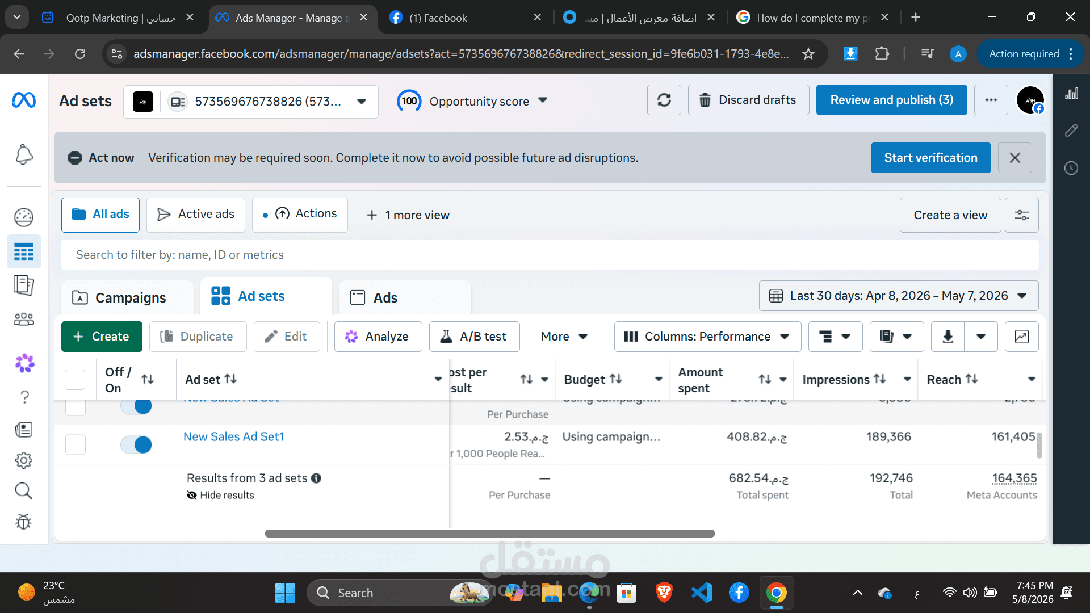Image resolution: width=1090 pixels, height=613 pixels.
Task: Click Start verification
Action: click(930, 158)
